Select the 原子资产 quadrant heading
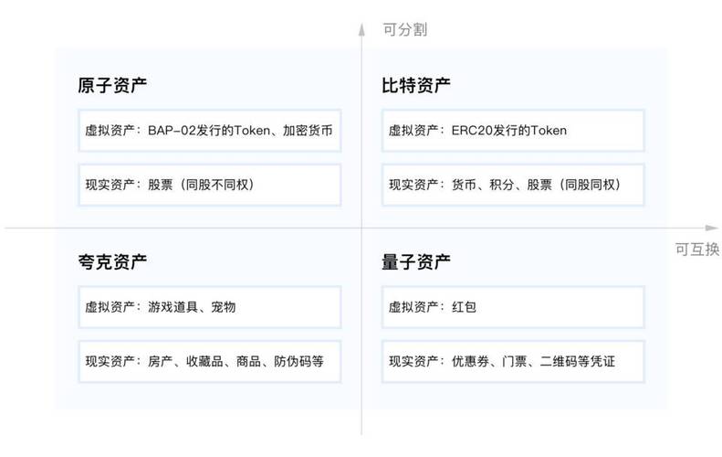The width and height of the screenshot is (722, 457). (112, 86)
